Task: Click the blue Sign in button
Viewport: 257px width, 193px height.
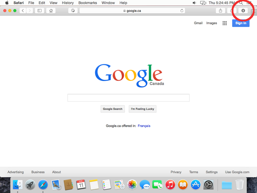Action: point(241,23)
